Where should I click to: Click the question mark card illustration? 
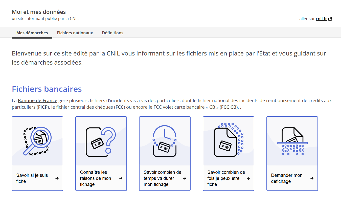[x=101, y=141]
